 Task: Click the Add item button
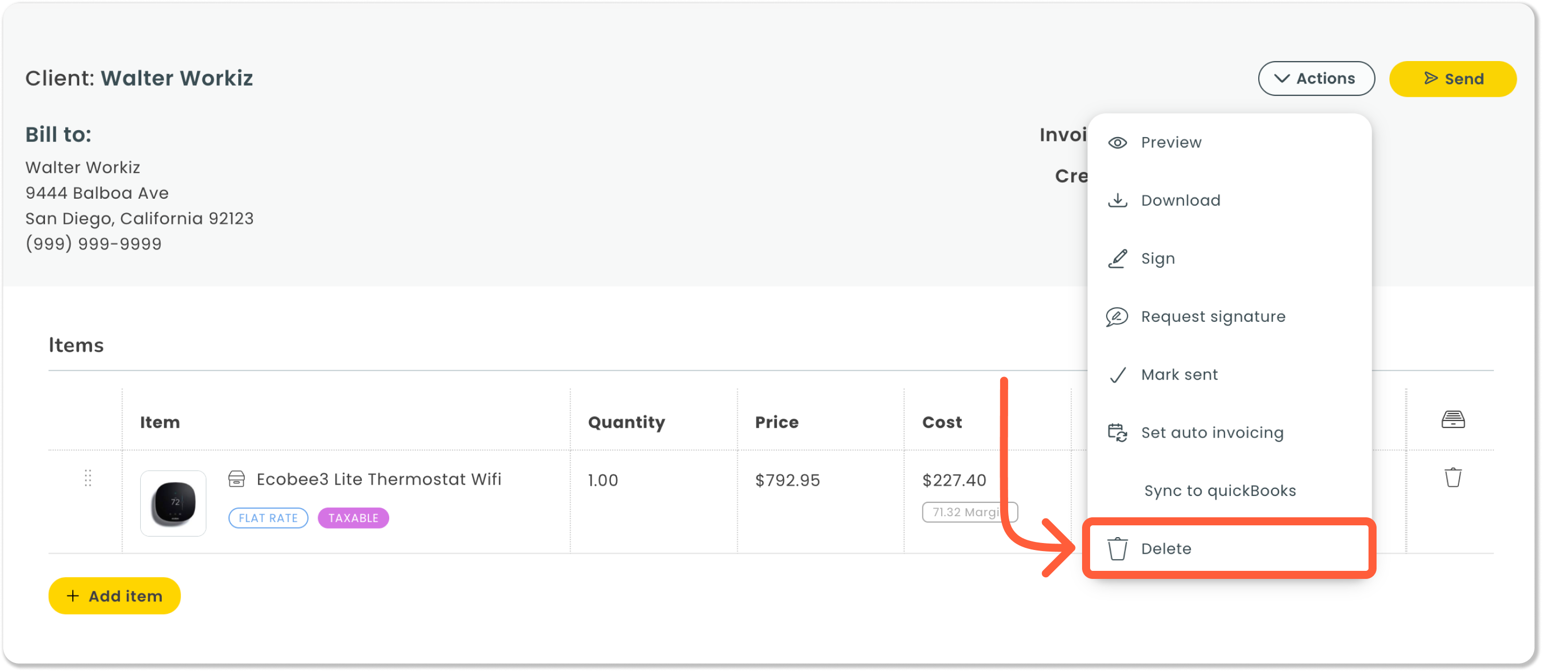tap(115, 595)
